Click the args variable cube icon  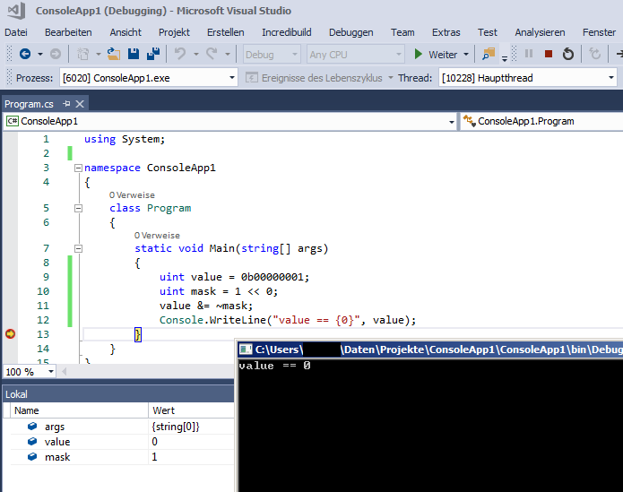coord(32,426)
